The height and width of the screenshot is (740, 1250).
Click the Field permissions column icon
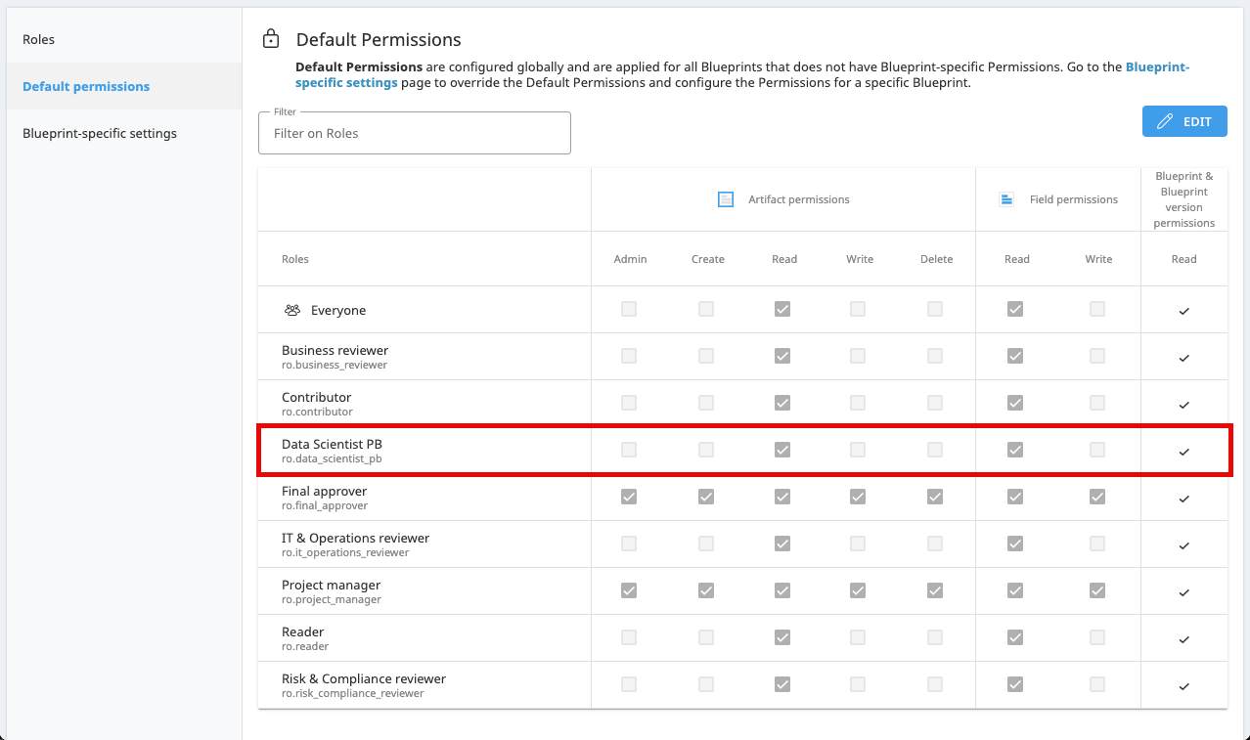click(x=1005, y=198)
